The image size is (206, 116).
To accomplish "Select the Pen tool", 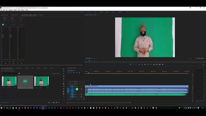I will [x=64, y=91].
